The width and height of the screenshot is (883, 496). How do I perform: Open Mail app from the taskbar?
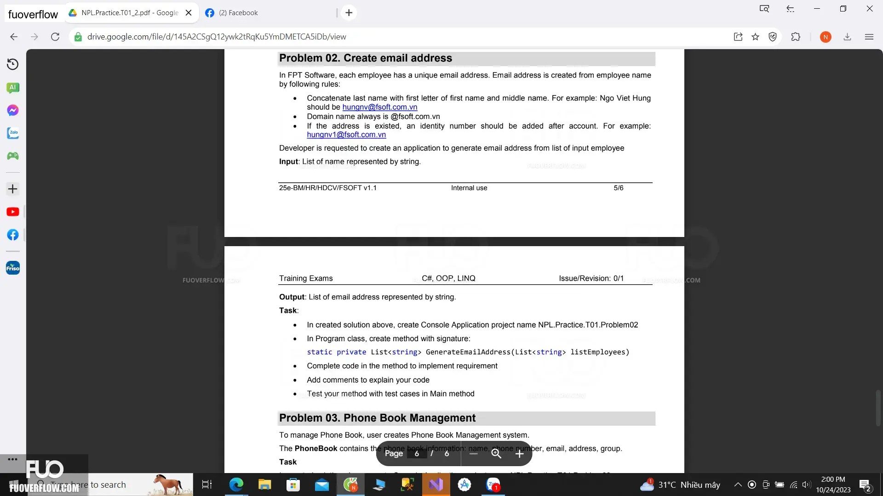(322, 485)
